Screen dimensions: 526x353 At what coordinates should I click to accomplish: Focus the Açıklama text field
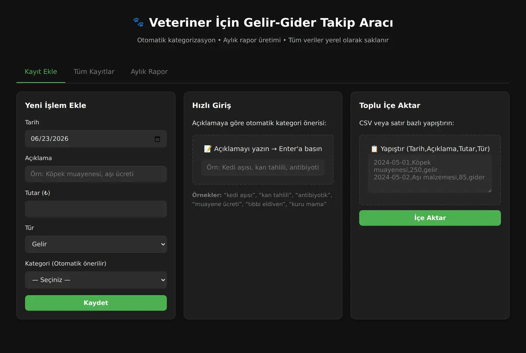(96, 174)
